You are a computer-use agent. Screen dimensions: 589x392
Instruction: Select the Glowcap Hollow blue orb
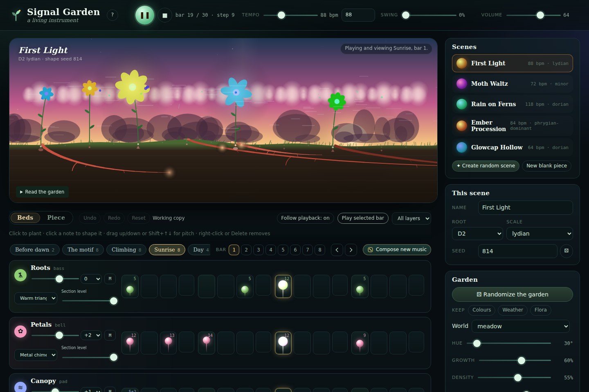click(462, 147)
